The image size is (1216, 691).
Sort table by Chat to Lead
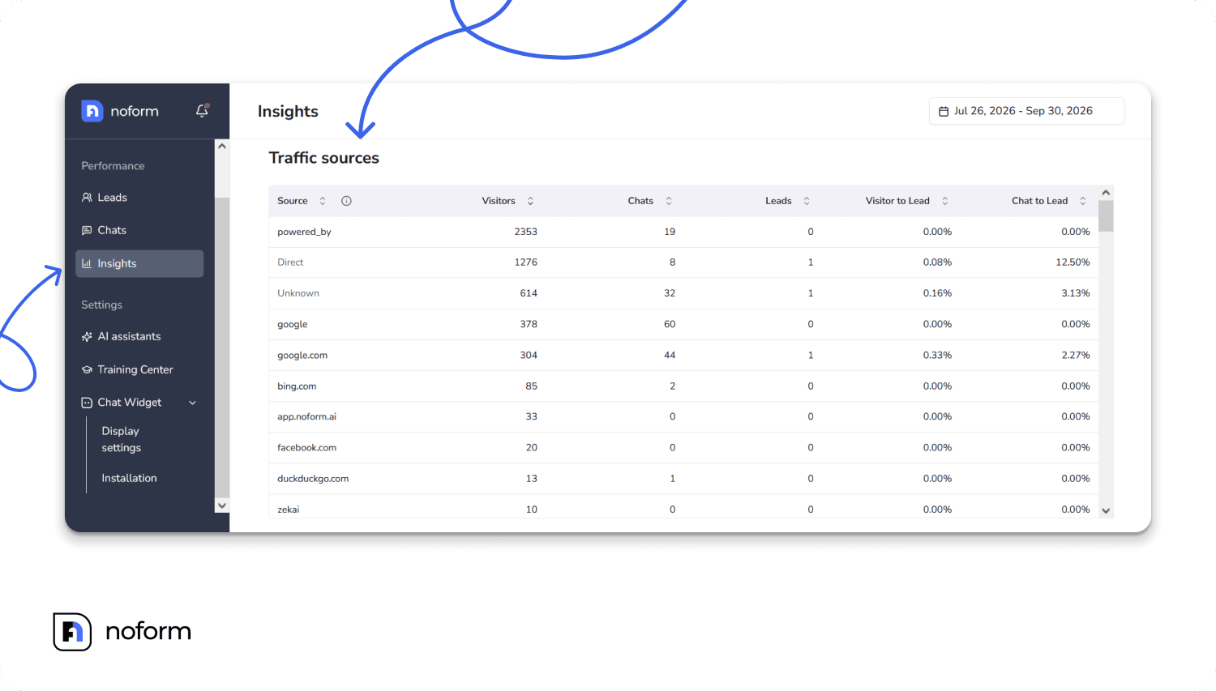click(1083, 201)
